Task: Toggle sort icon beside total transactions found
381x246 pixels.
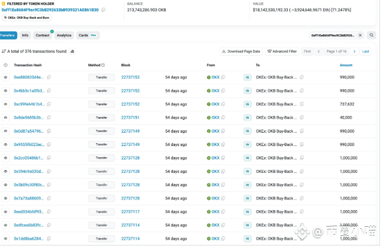Action: pos(4,51)
